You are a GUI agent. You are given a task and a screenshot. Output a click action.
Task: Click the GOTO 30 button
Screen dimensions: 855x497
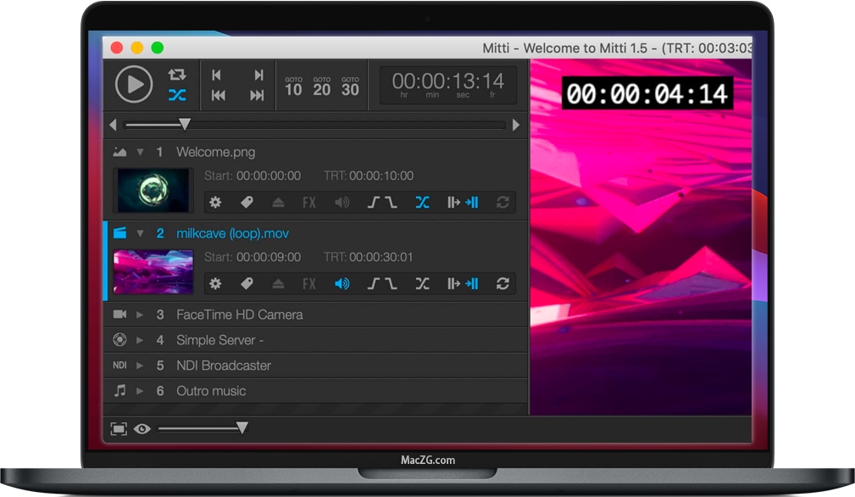[350, 86]
